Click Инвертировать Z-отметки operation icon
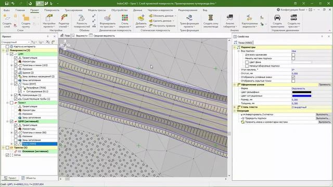 [243, 114]
